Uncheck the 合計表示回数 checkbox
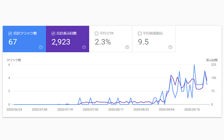 pyautogui.click(x=54, y=33)
